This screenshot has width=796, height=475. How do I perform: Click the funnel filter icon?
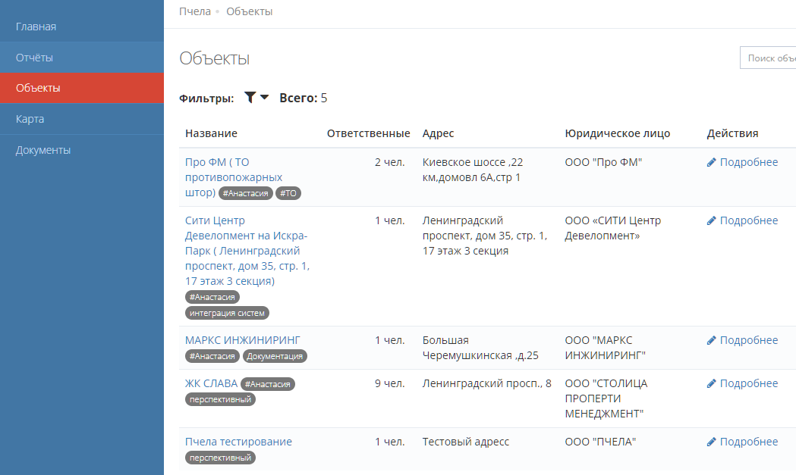[250, 98]
